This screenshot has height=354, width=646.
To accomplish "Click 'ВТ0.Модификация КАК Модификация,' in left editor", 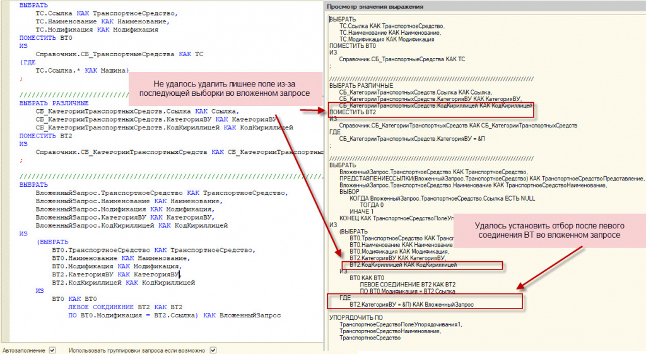I will point(117,266).
